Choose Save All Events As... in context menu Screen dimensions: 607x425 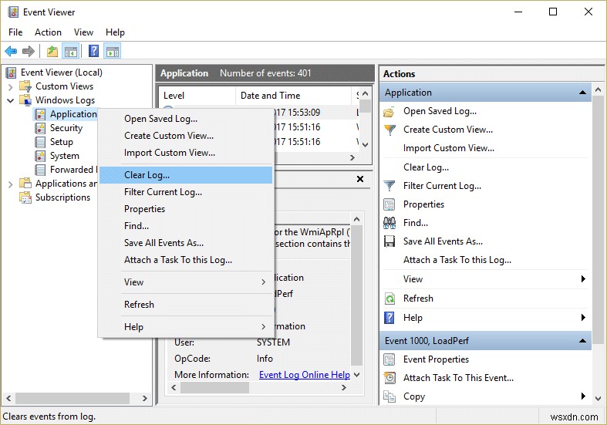pyautogui.click(x=186, y=243)
